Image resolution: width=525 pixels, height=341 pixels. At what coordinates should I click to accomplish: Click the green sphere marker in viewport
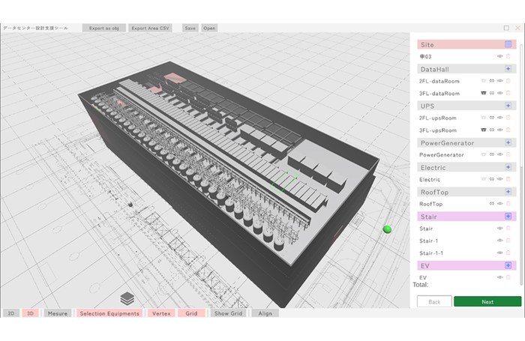coord(388,229)
